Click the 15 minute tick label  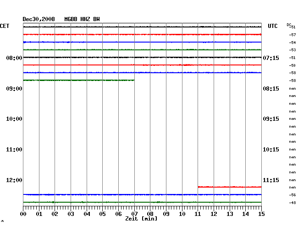[x=261, y=214]
